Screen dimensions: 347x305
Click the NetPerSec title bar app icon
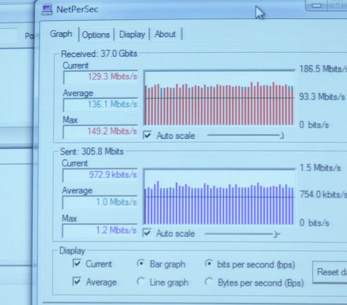pos(47,9)
